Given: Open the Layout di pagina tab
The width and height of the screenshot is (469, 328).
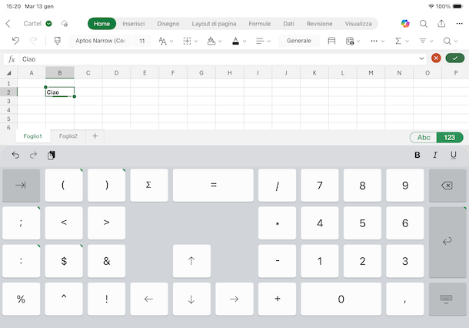Looking at the screenshot, I should [214, 24].
